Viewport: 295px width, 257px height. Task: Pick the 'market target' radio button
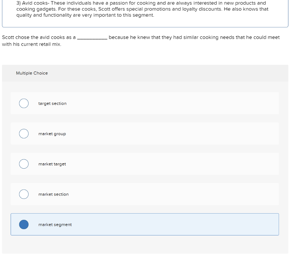24,164
